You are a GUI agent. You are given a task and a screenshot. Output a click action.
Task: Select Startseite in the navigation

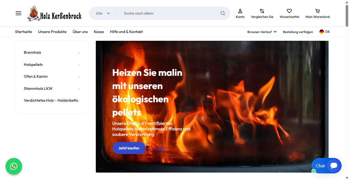pos(23,32)
